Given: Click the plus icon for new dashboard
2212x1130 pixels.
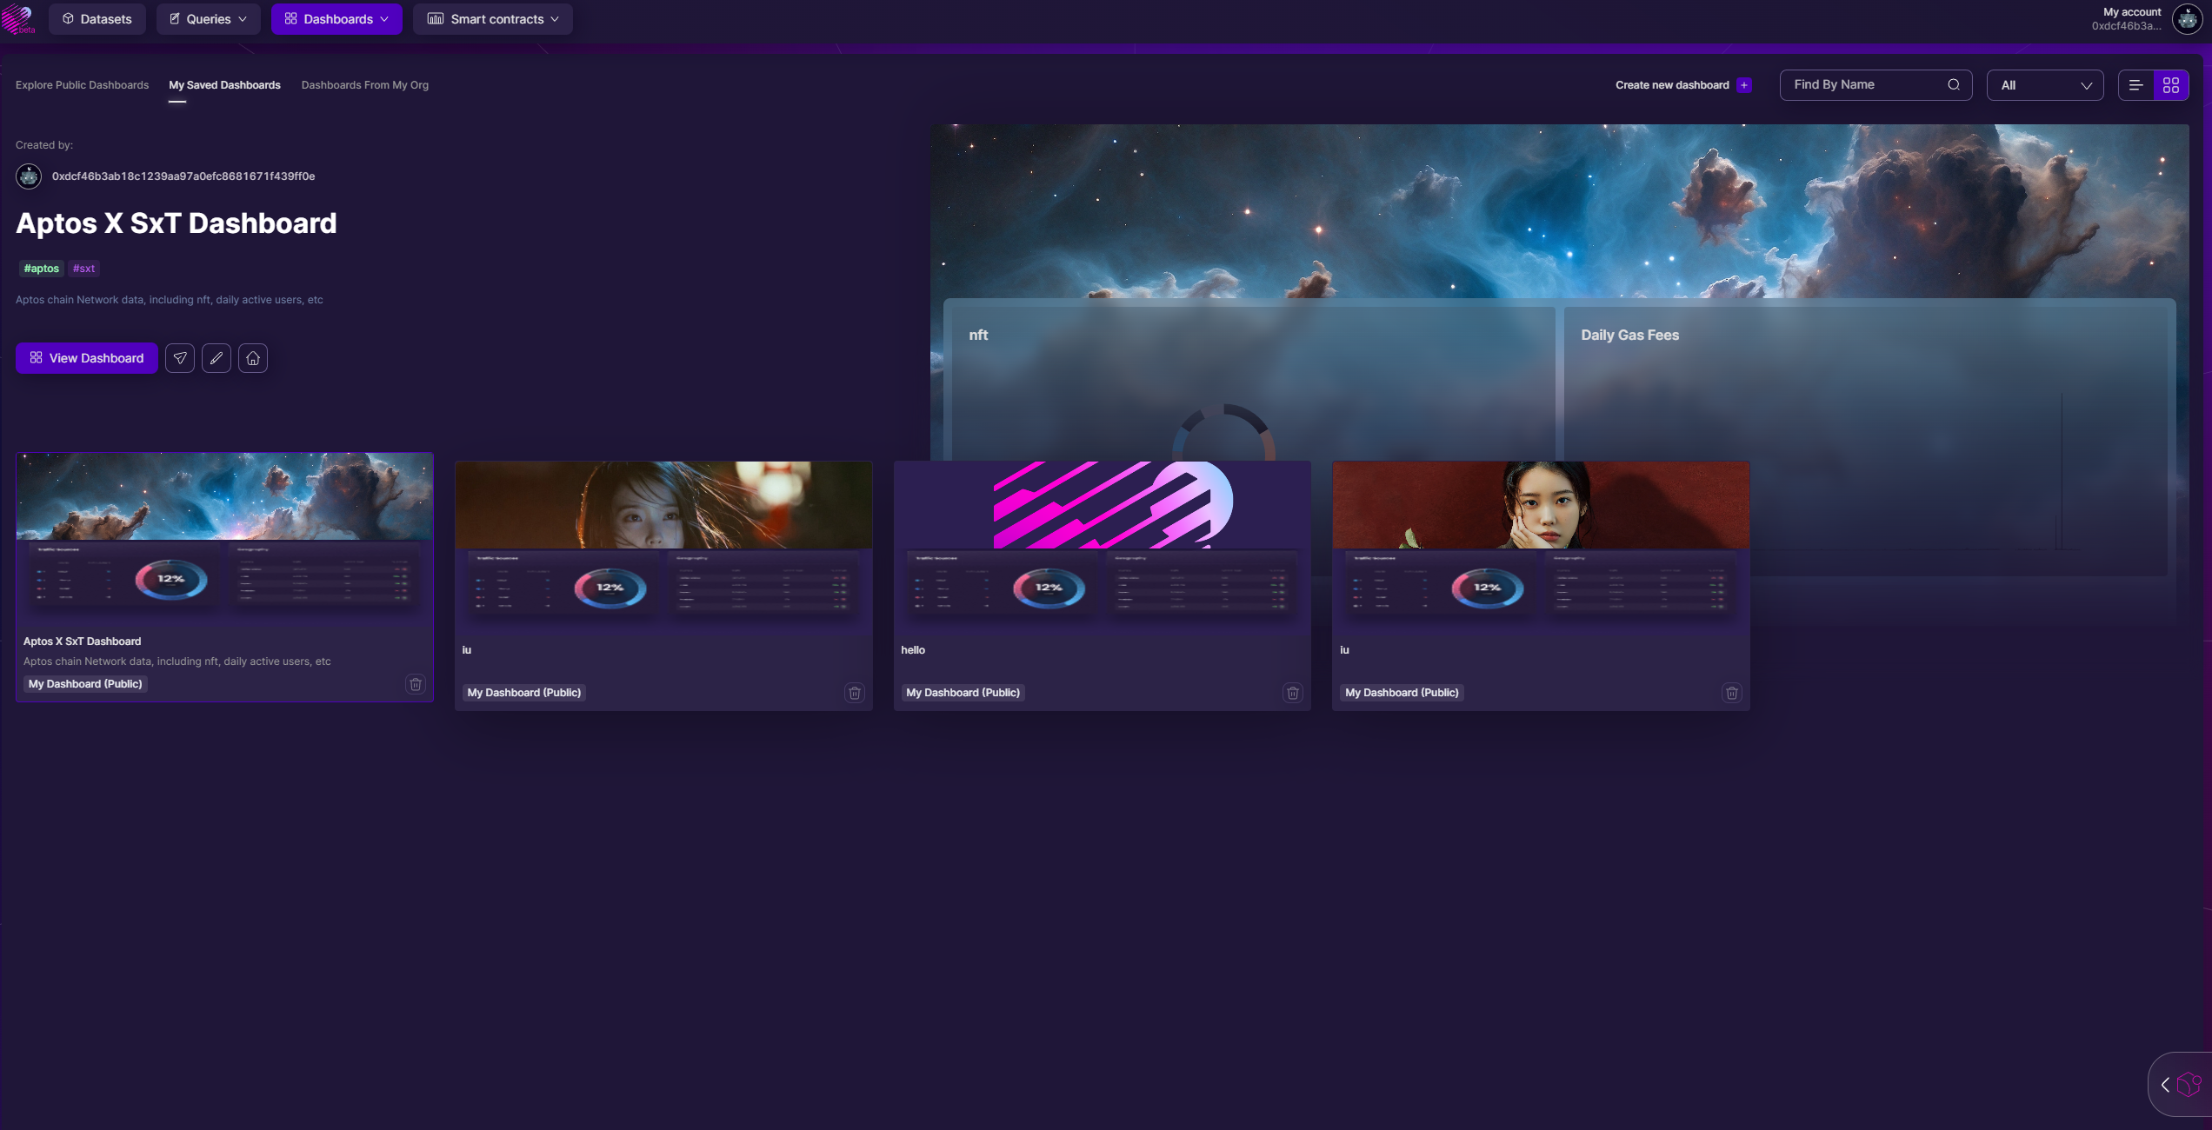Looking at the screenshot, I should click(1744, 85).
